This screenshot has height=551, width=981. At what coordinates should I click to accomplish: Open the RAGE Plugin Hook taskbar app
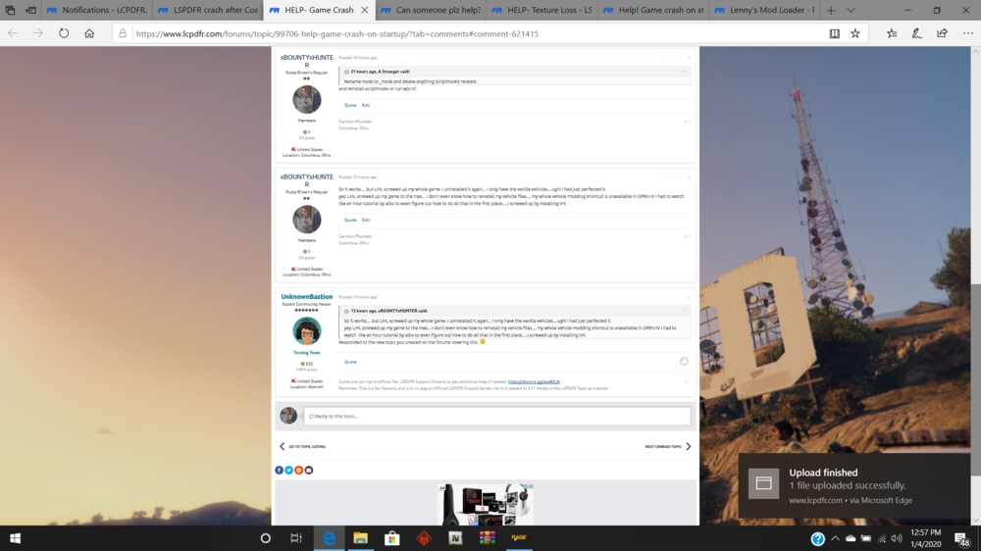tap(519, 538)
